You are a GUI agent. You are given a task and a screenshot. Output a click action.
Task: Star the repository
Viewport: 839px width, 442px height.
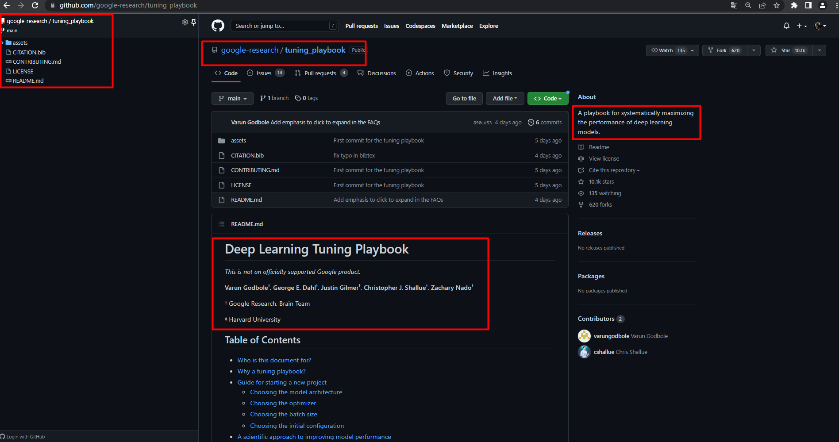pos(789,50)
